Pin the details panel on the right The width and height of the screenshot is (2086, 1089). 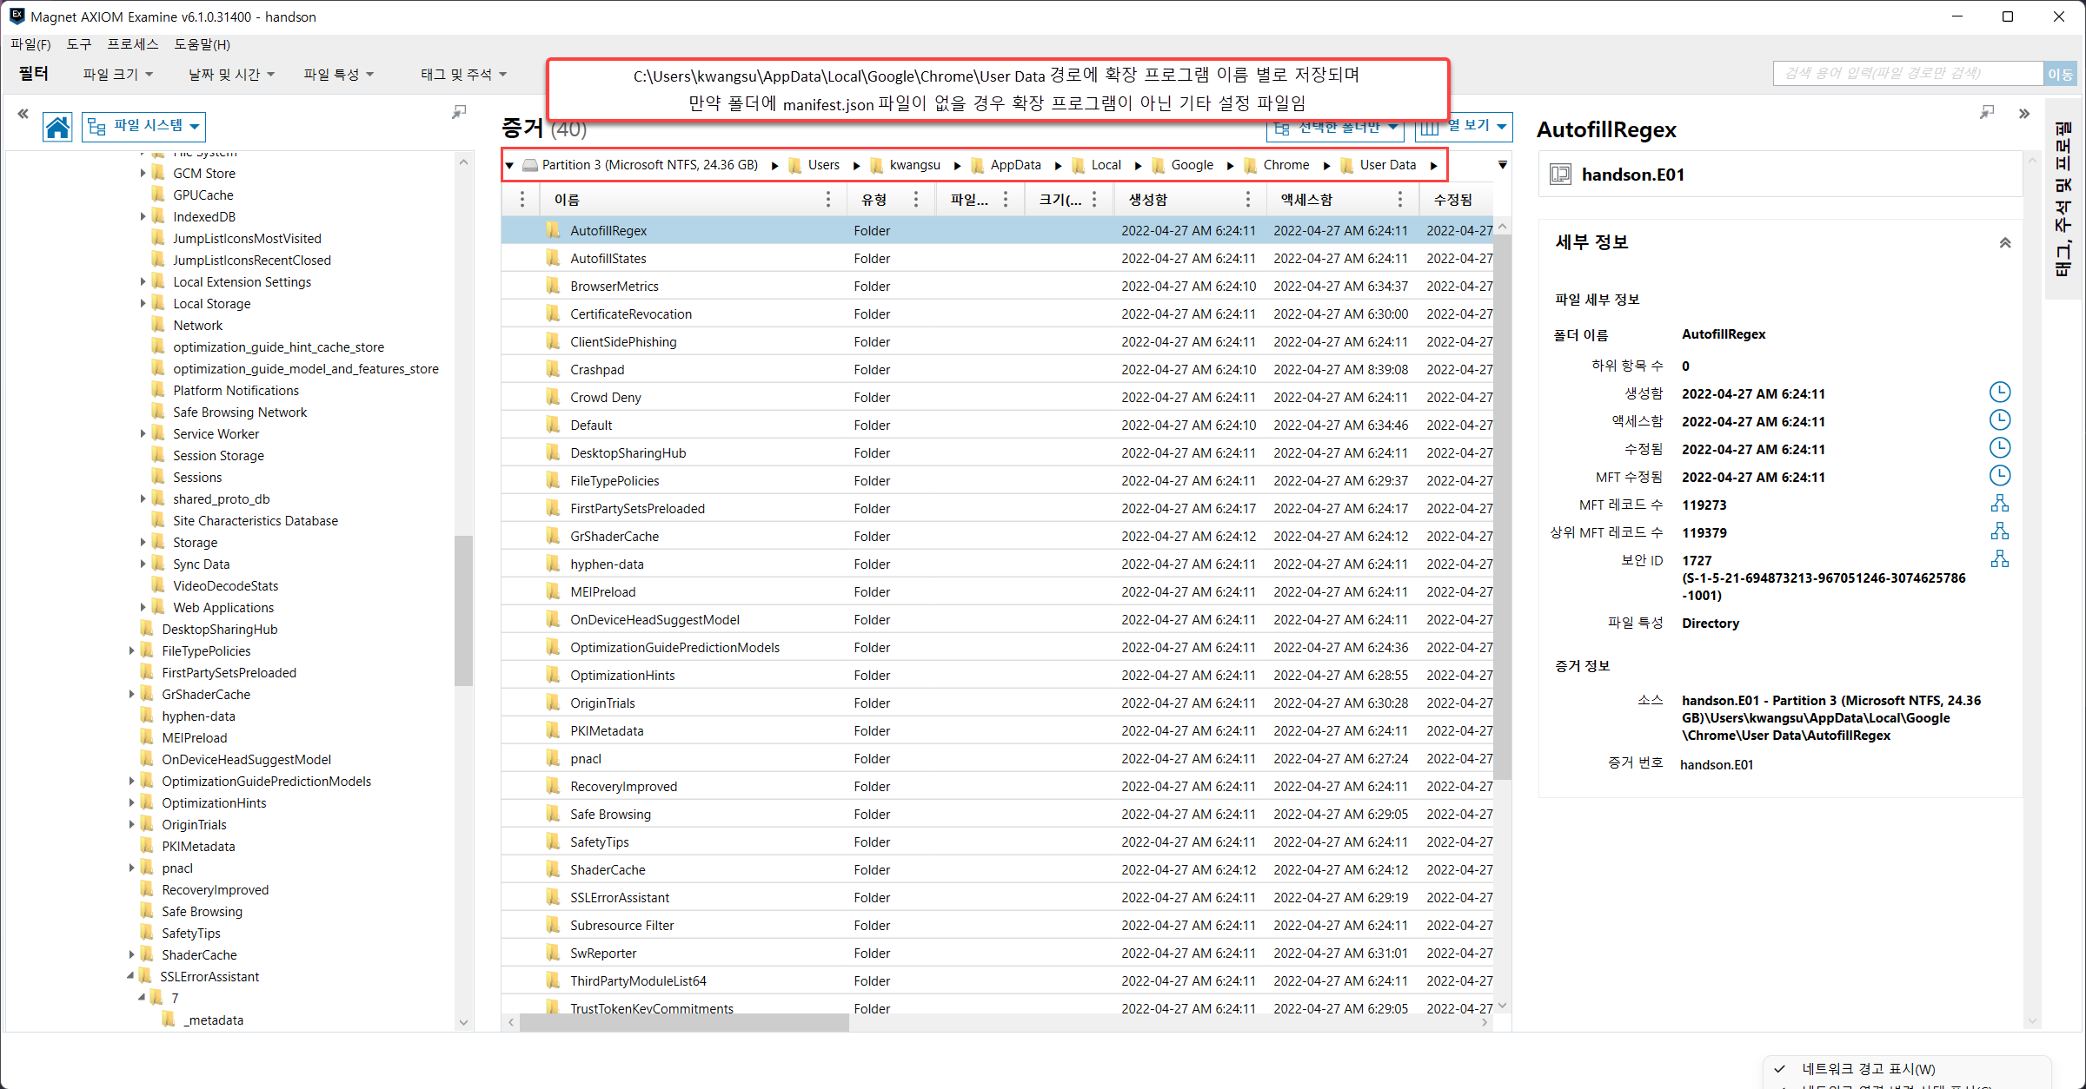[x=1987, y=113]
